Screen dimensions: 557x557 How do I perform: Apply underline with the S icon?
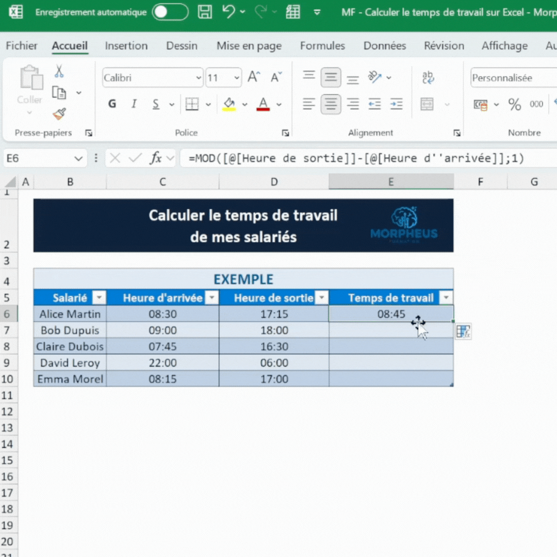pos(155,104)
